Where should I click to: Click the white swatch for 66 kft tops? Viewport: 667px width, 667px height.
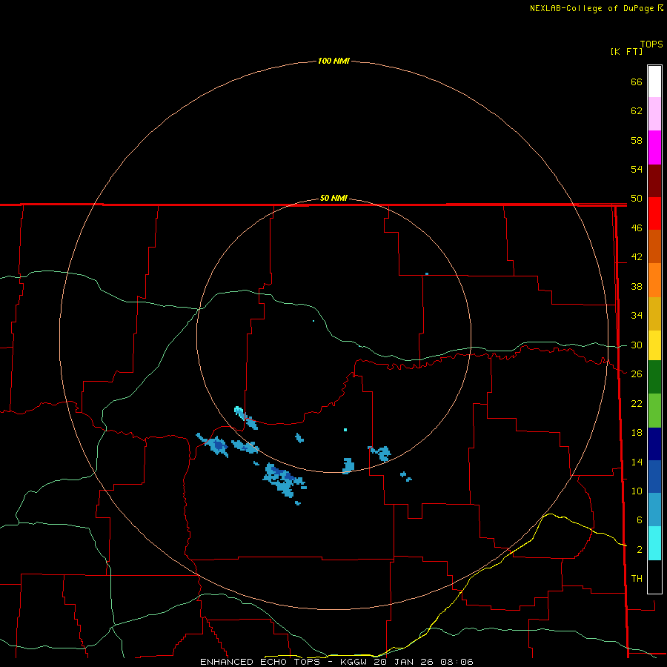(654, 82)
